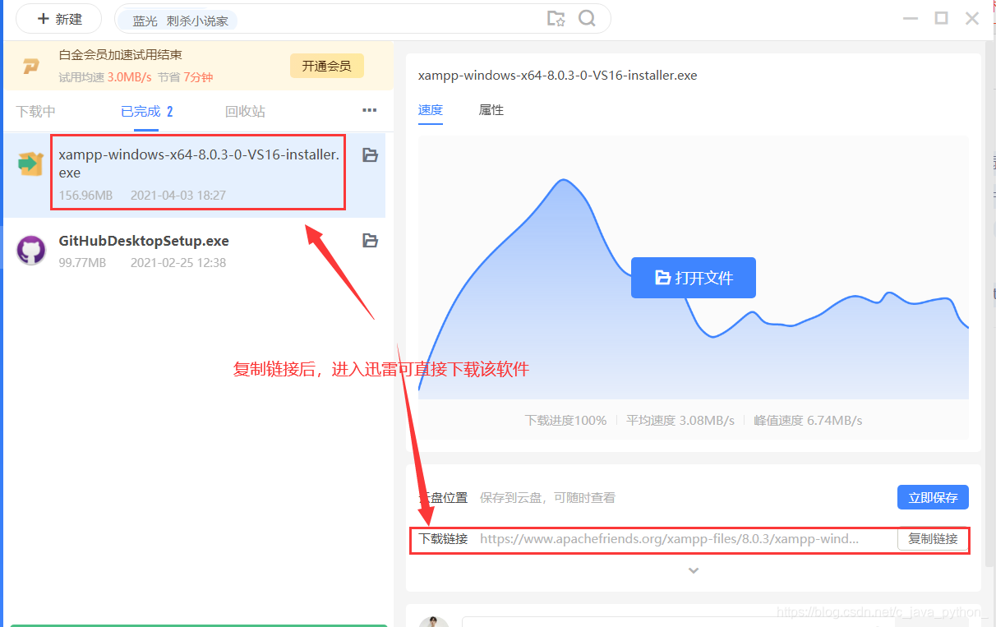The height and width of the screenshot is (627, 996).
Task: Click the 新建 new download button
Action: pos(59,19)
